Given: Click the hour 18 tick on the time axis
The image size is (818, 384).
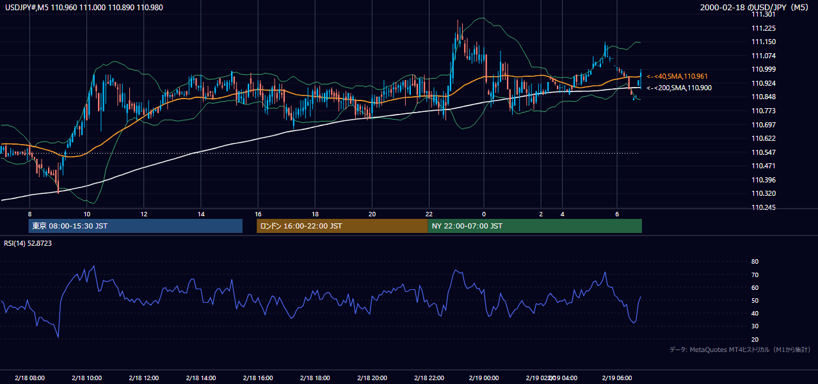Looking at the screenshot, I should (x=315, y=214).
